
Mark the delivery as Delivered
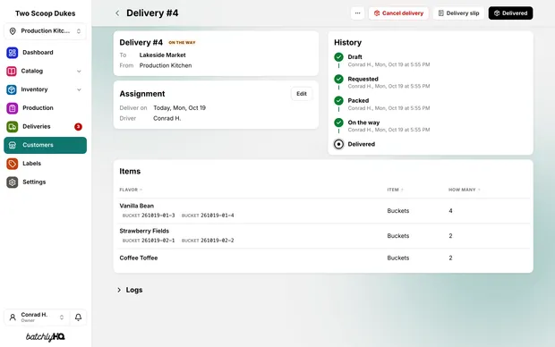click(x=510, y=13)
